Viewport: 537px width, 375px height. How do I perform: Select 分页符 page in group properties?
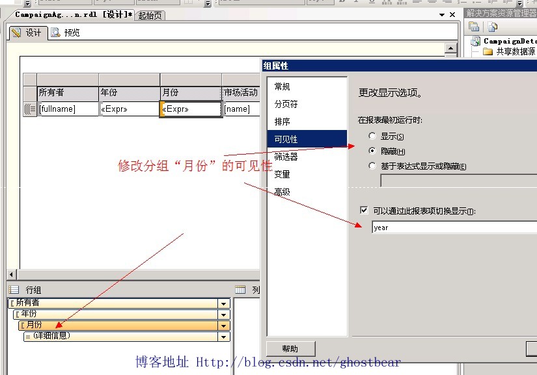tap(286, 104)
